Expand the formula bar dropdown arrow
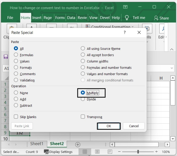The width and height of the screenshot is (177, 156). click(172, 68)
